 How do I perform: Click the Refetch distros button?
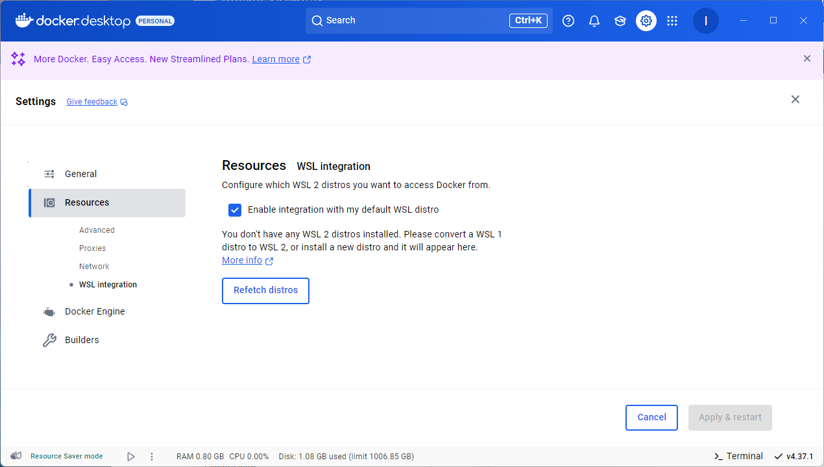click(x=265, y=291)
